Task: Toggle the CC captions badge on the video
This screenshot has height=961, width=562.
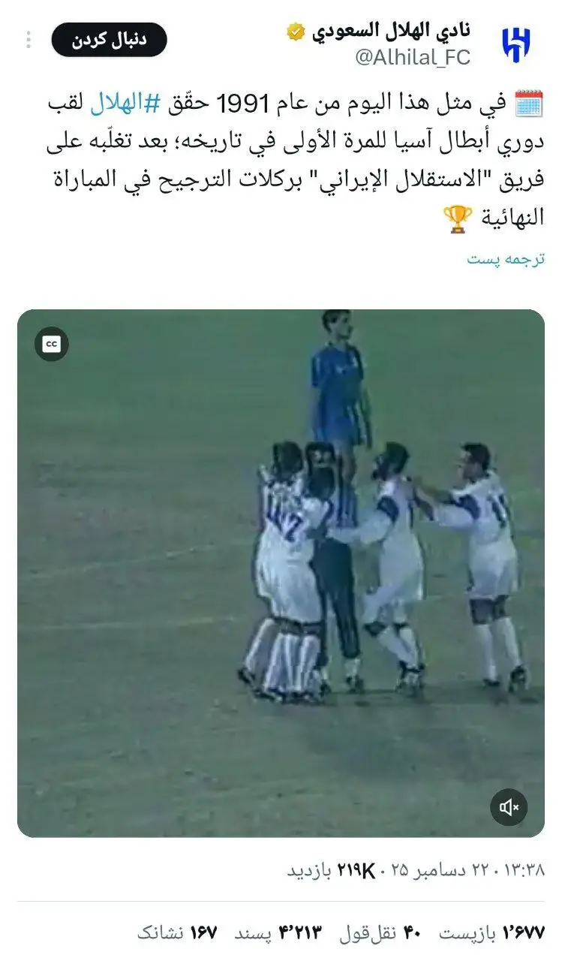Action: click(x=52, y=344)
